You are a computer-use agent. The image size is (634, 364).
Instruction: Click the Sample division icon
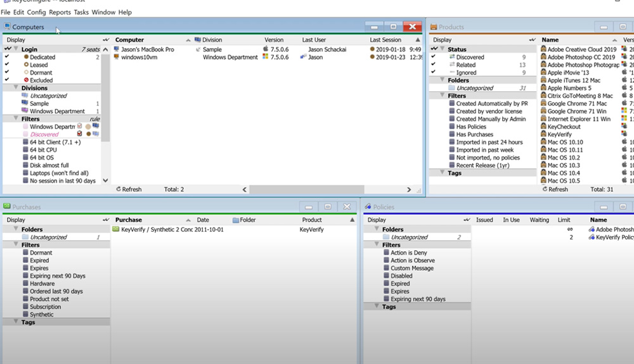click(x=25, y=103)
